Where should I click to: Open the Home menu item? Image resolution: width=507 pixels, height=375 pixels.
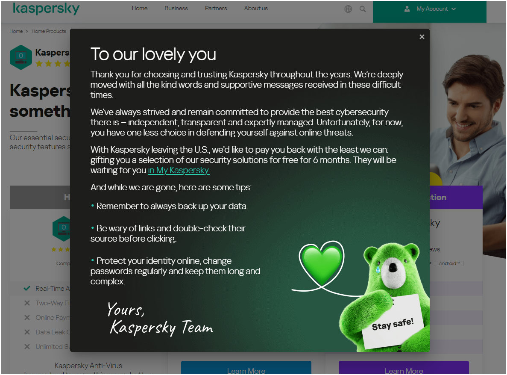[140, 9]
